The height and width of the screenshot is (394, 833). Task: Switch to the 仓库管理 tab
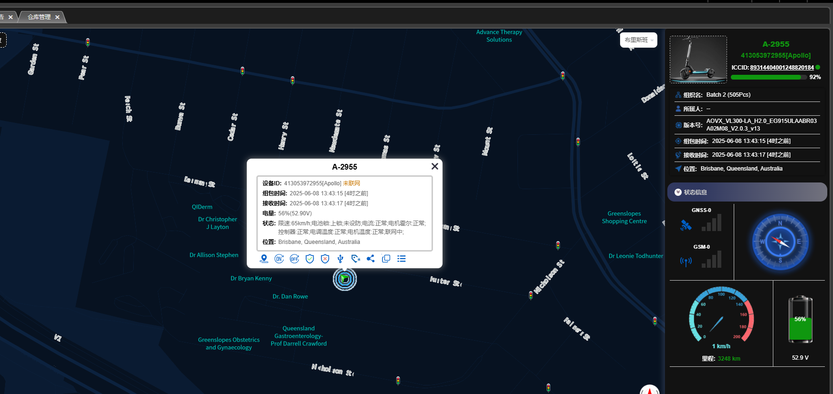click(39, 17)
